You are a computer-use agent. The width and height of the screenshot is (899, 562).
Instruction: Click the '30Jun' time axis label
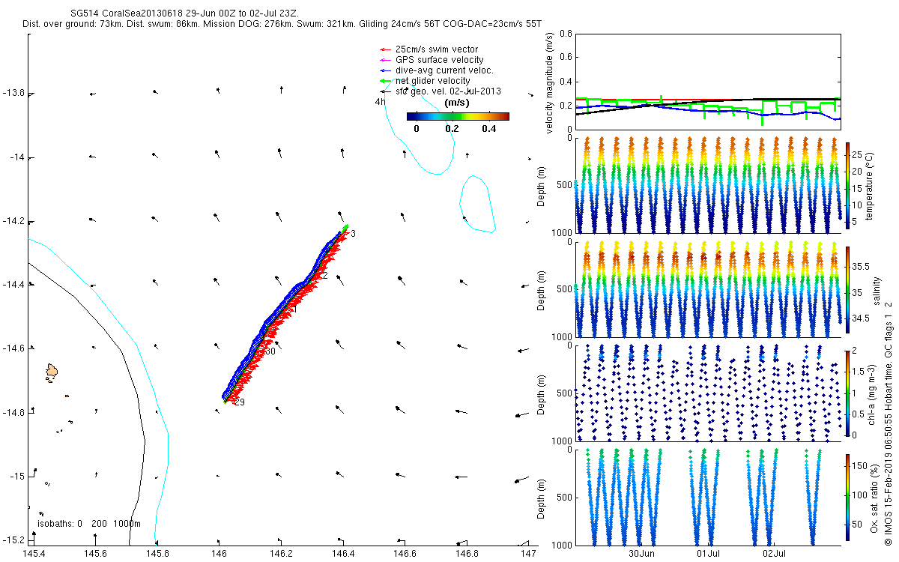click(641, 554)
